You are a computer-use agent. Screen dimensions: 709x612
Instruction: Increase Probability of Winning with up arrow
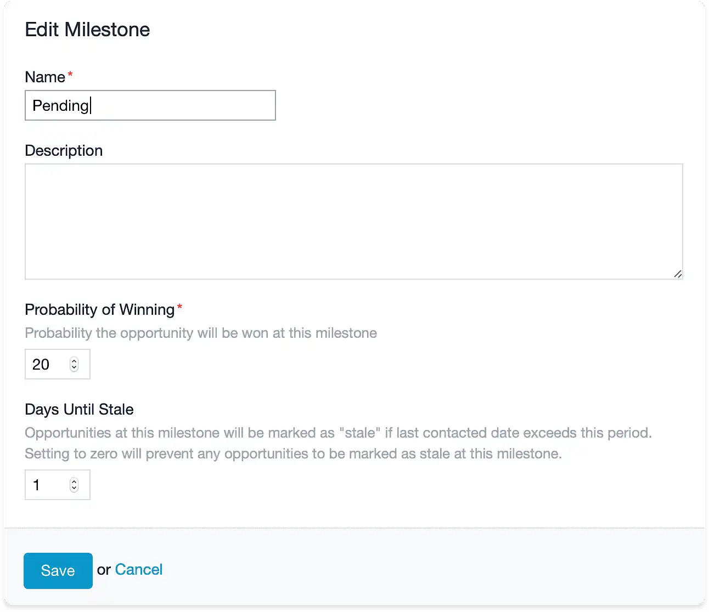(74, 361)
